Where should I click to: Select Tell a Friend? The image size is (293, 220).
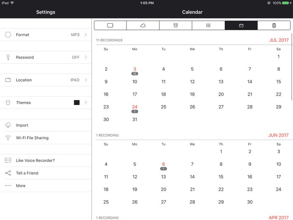coord(46,173)
